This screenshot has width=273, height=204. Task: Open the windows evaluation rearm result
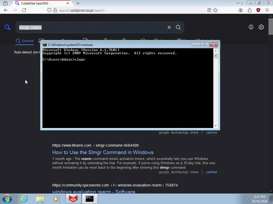[94, 192]
